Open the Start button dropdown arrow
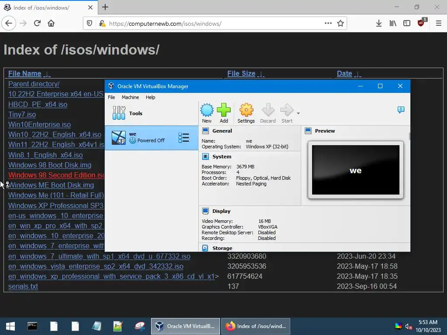447x335 pixels. (x=298, y=113)
